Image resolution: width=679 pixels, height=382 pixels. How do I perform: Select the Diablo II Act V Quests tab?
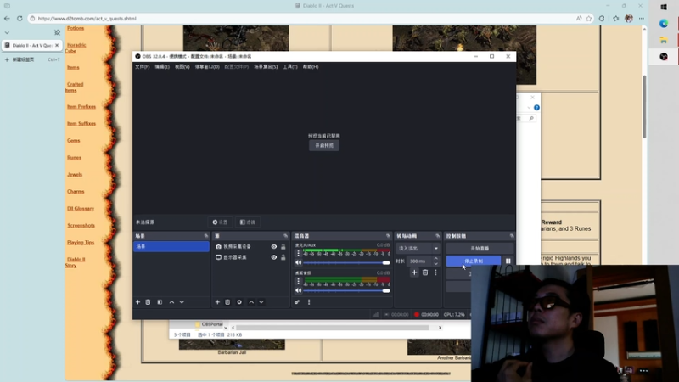pos(31,45)
